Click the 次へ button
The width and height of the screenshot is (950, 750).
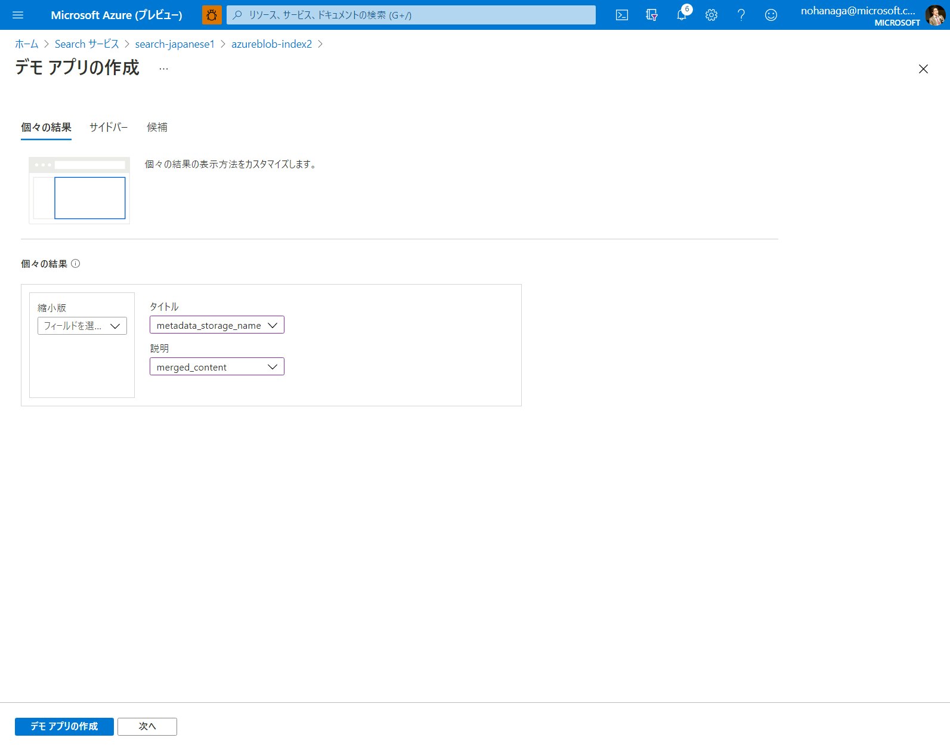click(147, 726)
